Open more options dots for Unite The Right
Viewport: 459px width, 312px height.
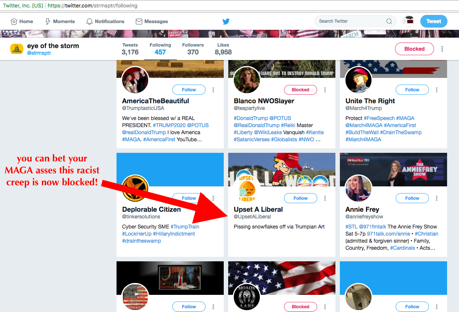click(437, 90)
